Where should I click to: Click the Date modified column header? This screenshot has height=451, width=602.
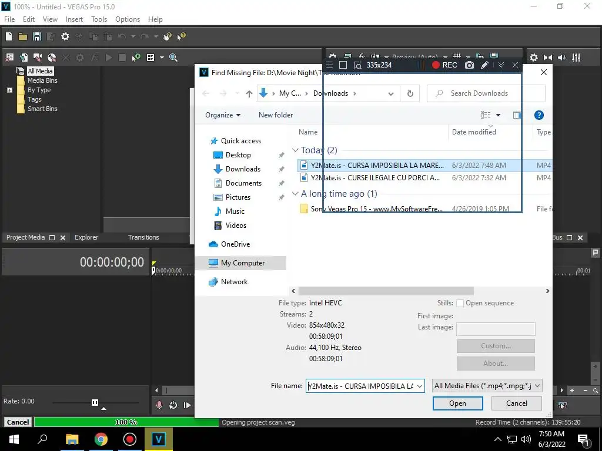click(x=474, y=132)
